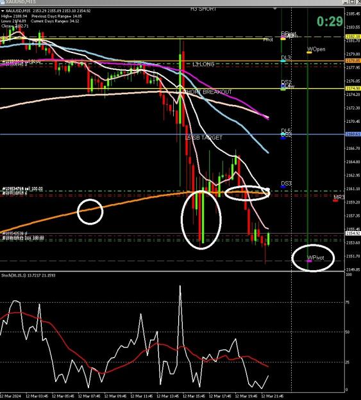The image size is (361, 400).
Task: Click the yellow 2182.18 price tag
Action: point(353,36)
